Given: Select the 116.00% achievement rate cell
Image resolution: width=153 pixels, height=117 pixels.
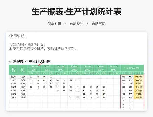Looking at the screenshot, I should pos(138,77).
